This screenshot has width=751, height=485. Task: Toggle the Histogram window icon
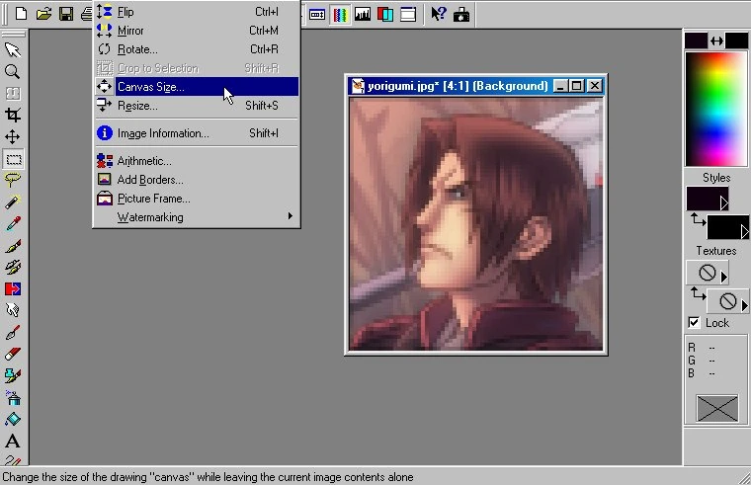[x=363, y=15]
